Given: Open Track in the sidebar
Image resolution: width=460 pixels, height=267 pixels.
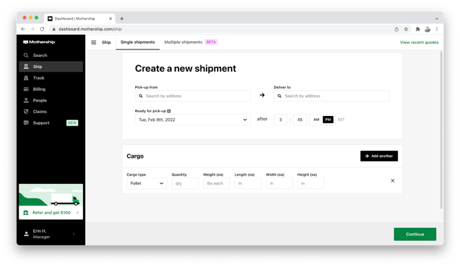Looking at the screenshot, I should 51,78.
